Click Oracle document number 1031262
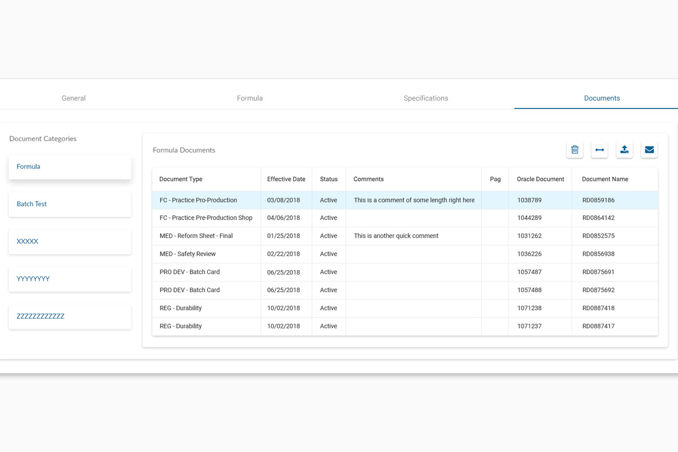Viewport: 678px width, 452px height. [529, 236]
